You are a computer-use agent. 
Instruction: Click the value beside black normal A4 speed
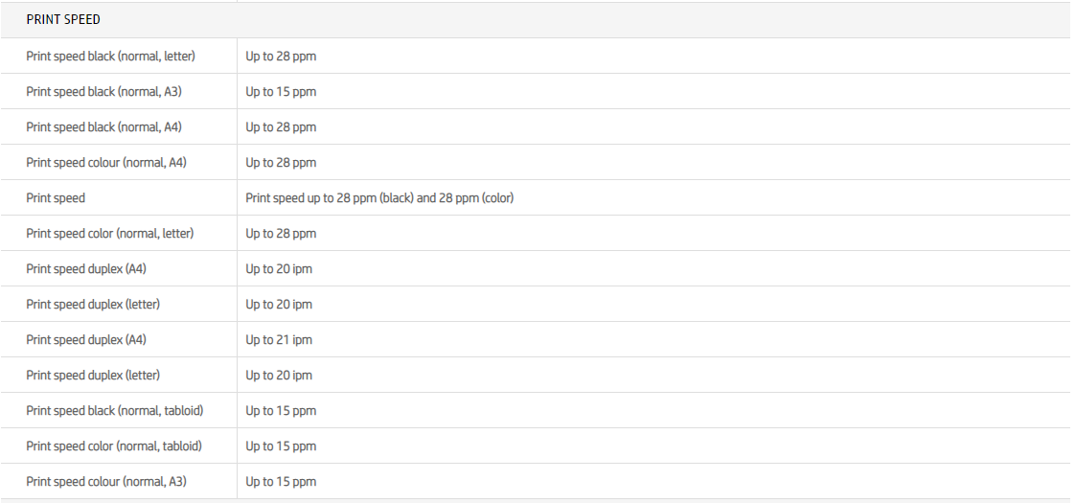281,127
